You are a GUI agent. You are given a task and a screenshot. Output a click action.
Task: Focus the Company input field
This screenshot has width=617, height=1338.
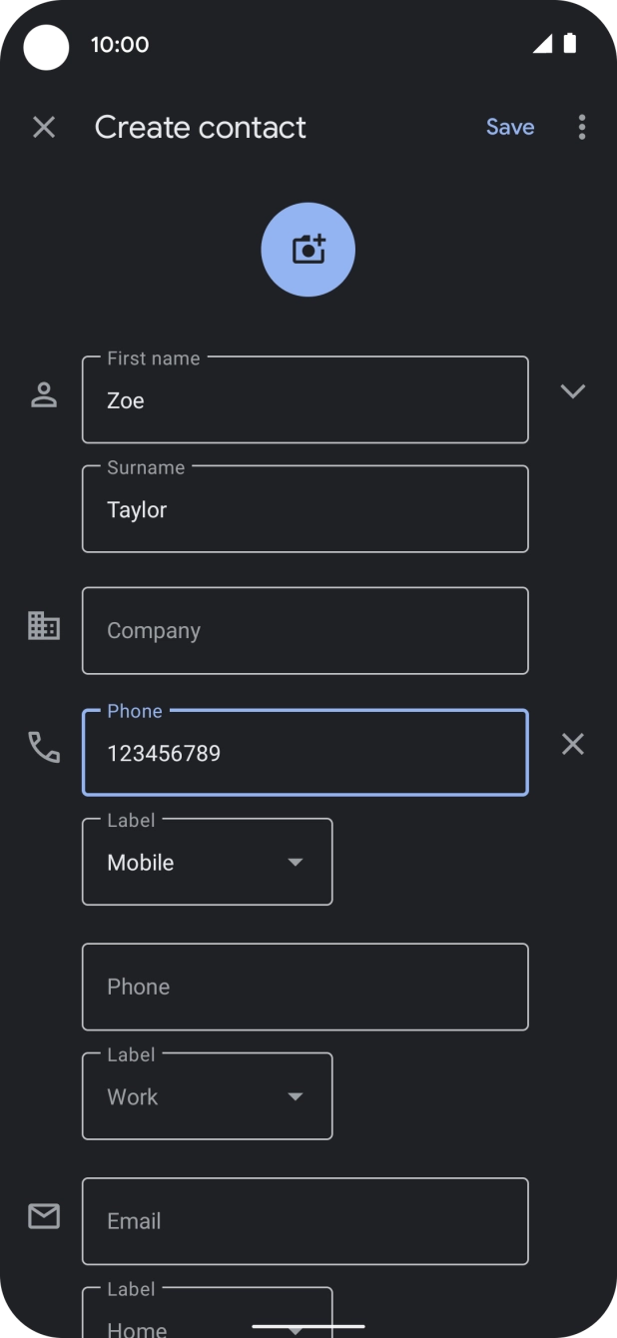305,631
